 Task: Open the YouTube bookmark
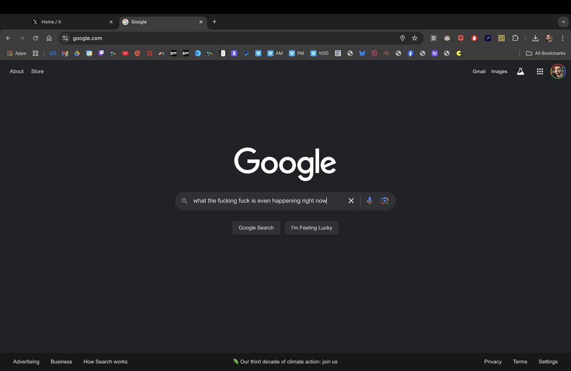[x=125, y=53]
